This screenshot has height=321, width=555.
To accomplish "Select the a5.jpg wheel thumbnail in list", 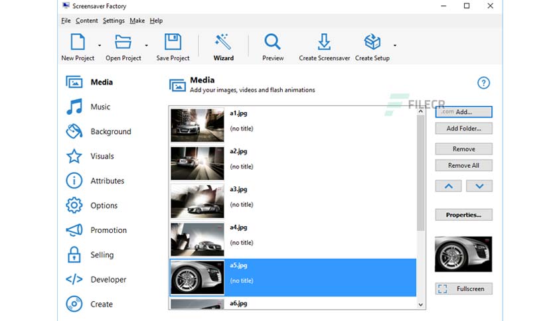I will point(198,277).
